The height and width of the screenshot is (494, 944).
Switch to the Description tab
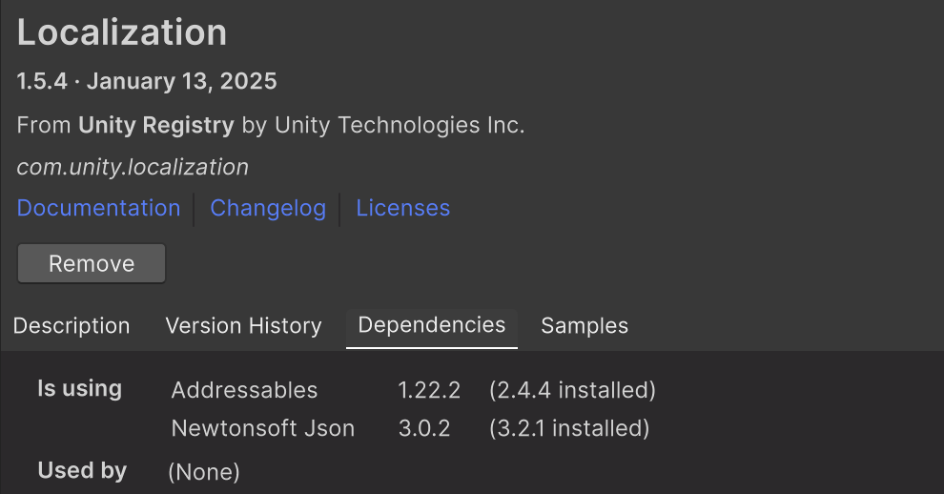pos(72,326)
